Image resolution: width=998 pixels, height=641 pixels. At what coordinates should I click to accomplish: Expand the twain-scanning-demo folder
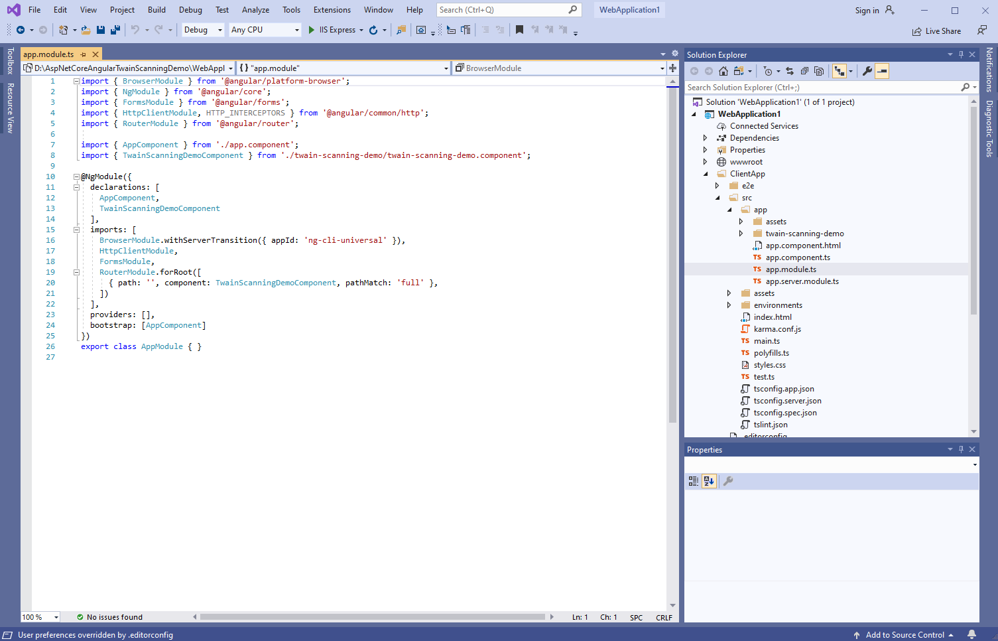tap(741, 234)
